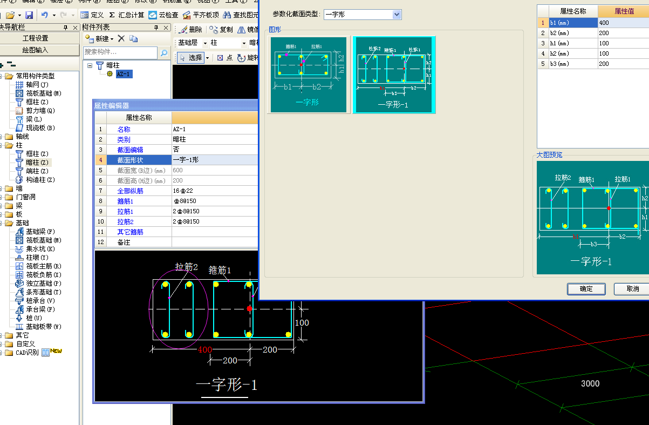This screenshot has width=649, height=425.
Task: Click the 箍筋1 property name link
Action: tap(125, 201)
